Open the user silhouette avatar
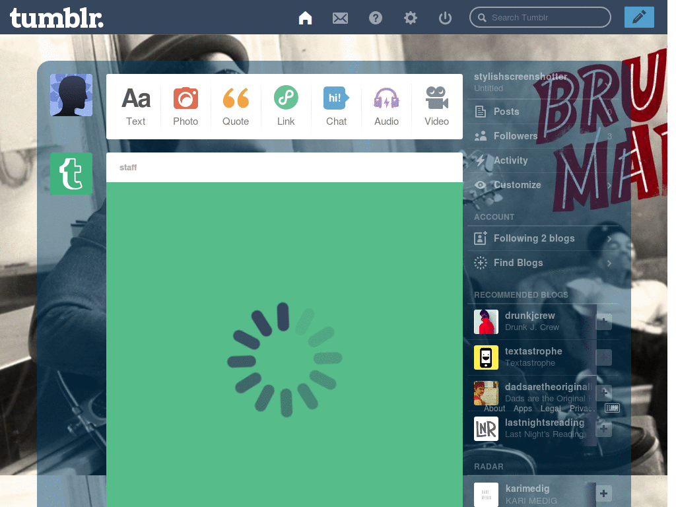 pyautogui.click(x=71, y=95)
